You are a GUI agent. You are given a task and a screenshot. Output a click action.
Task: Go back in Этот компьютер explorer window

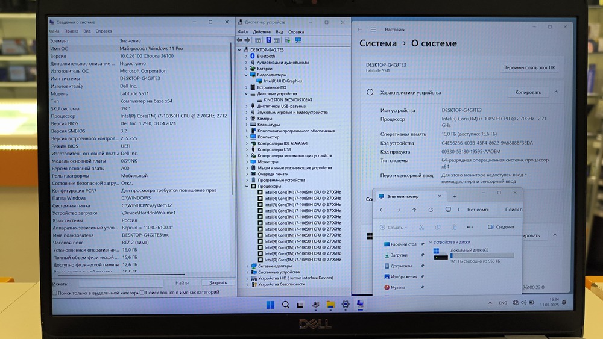click(382, 210)
